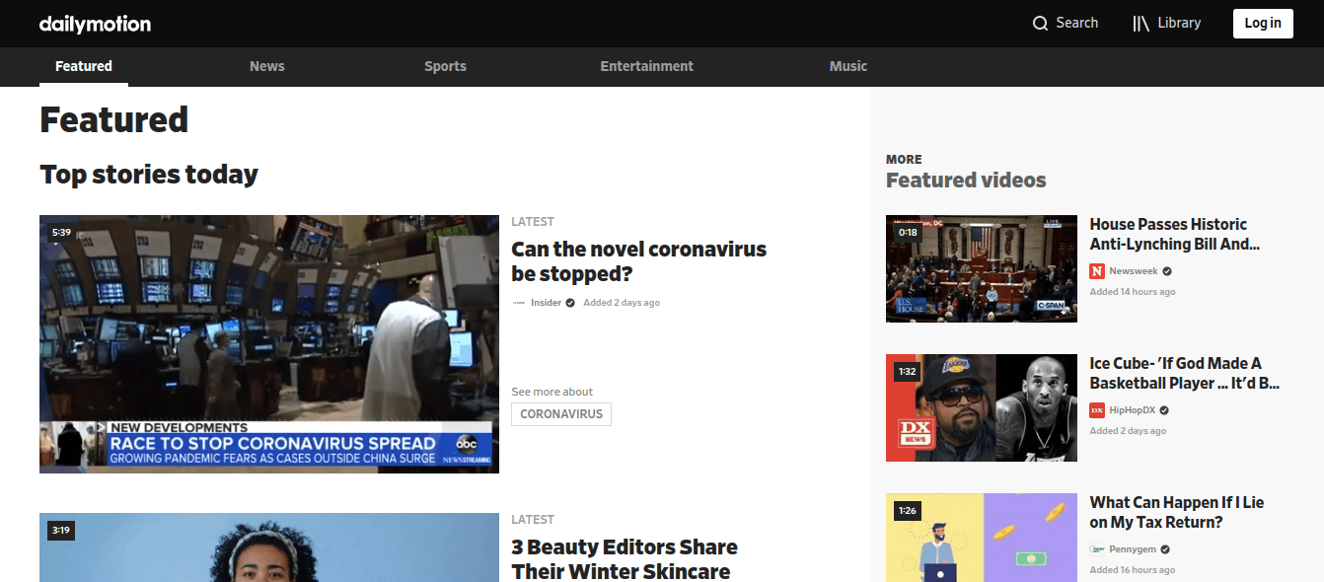
Task: Open the Library link text
Action: tap(1180, 23)
